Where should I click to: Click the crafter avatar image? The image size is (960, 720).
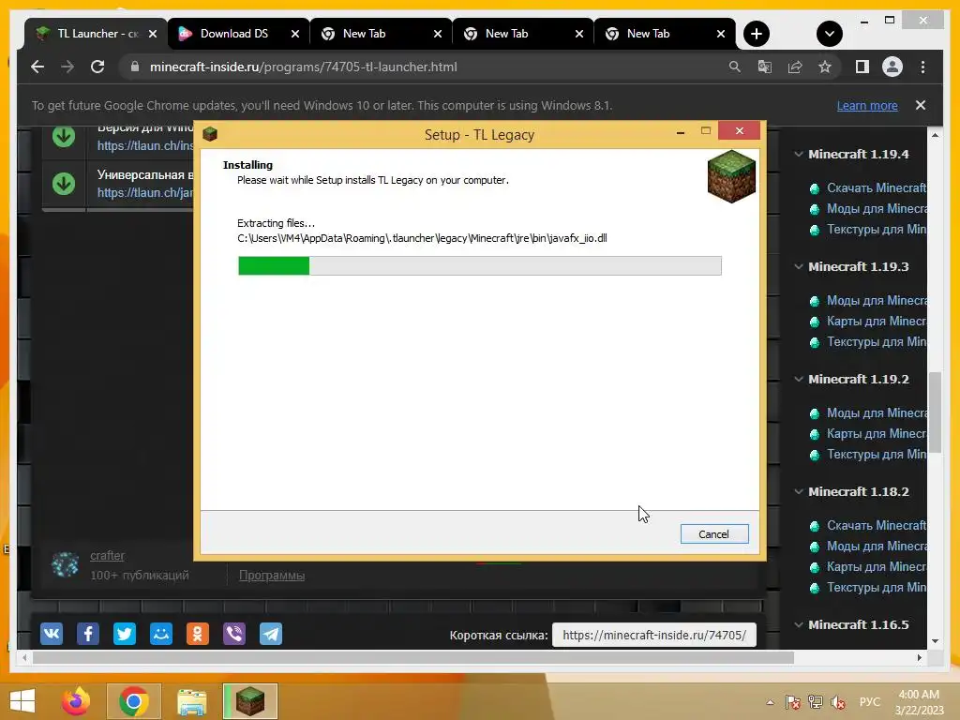(x=65, y=563)
